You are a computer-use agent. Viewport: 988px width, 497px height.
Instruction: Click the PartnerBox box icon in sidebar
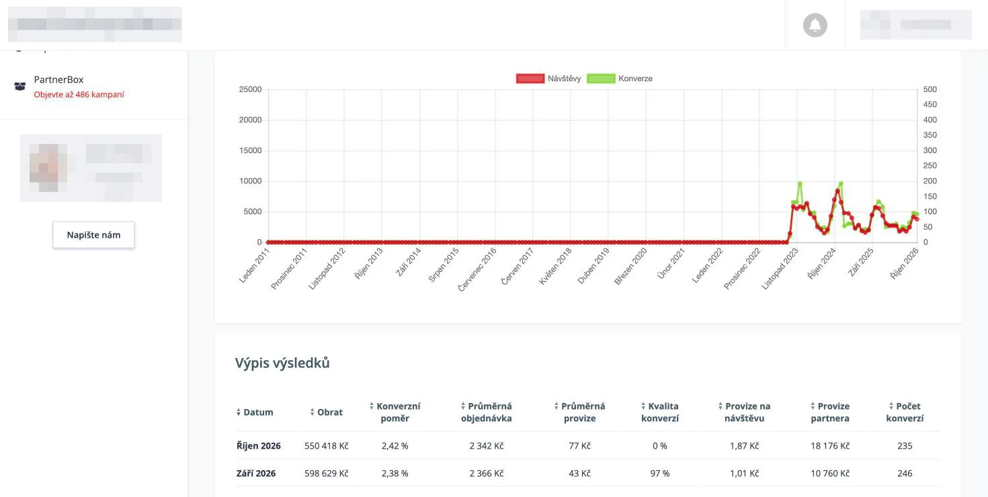point(19,87)
